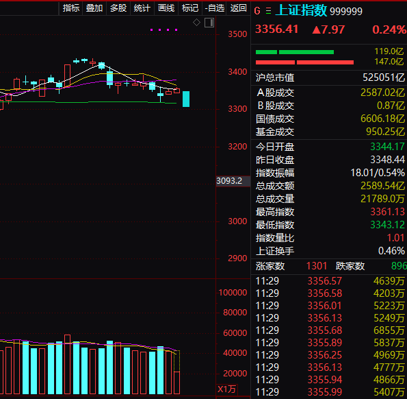Click the 3500 price axis label
The height and width of the screenshot is (399, 407).
click(237, 34)
